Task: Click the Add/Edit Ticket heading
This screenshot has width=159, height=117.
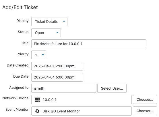Action: tap(20, 7)
